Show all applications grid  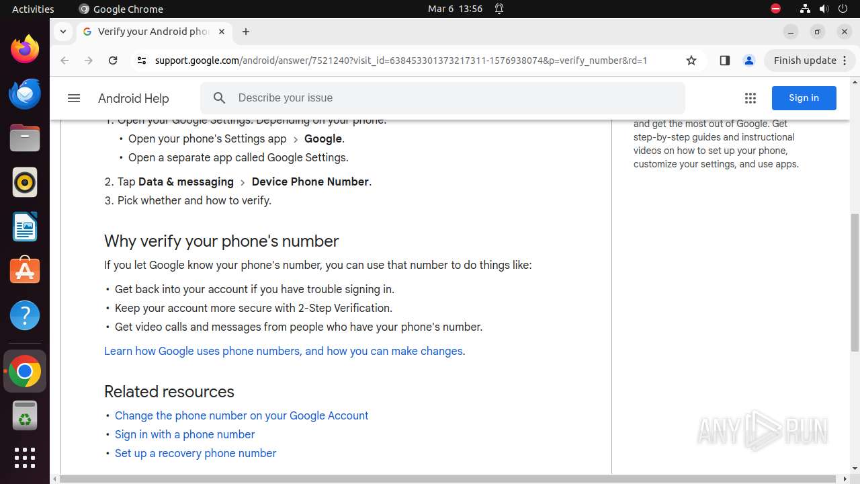(25, 458)
